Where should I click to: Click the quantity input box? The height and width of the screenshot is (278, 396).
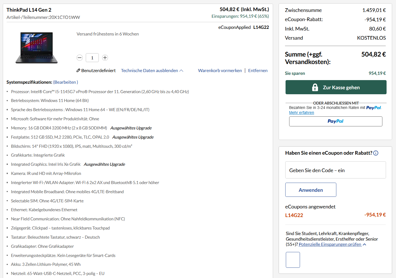pos(92,57)
